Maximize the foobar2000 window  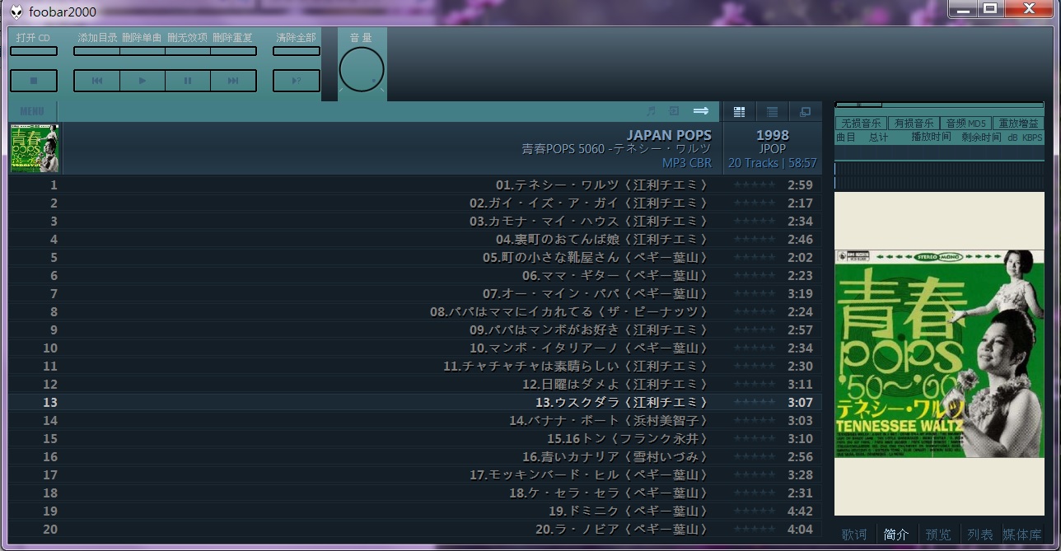click(x=989, y=9)
